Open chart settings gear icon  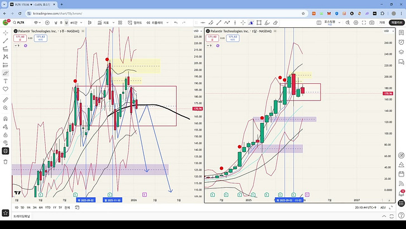tap(356, 23)
